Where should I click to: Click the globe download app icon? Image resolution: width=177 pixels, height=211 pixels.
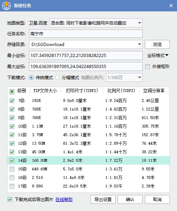coord(6,5)
